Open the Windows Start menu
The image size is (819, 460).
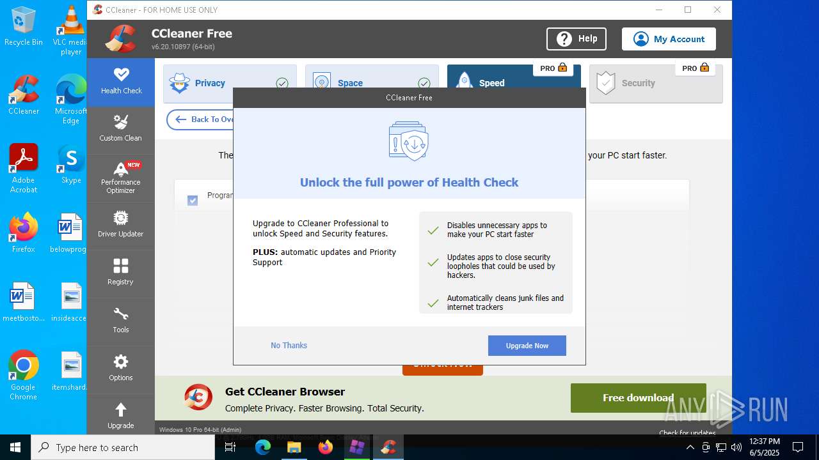point(15,447)
